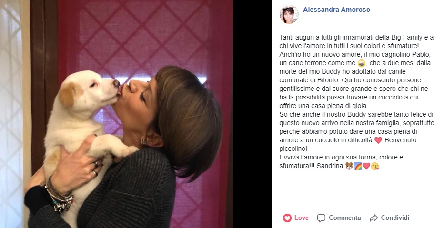
Task: Click the heart emoji after 'difficoltà'
Action: tap(378, 140)
